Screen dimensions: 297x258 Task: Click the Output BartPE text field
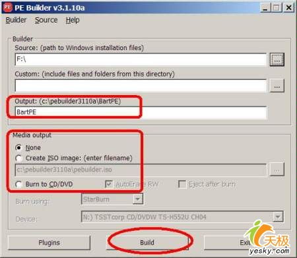click(x=141, y=112)
